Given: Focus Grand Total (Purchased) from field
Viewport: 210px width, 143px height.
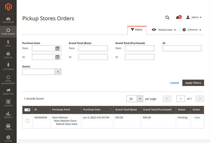Looking at the screenshot, I should [x=139, y=48].
